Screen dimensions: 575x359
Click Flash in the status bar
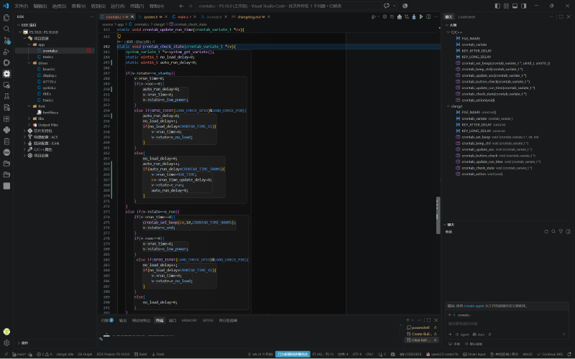click(x=158, y=354)
